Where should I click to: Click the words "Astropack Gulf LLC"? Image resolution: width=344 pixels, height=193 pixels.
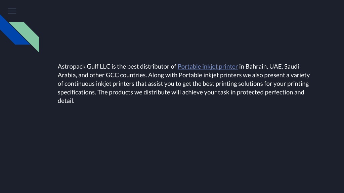point(84,67)
